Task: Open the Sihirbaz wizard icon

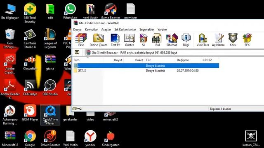Action: click(x=172, y=40)
